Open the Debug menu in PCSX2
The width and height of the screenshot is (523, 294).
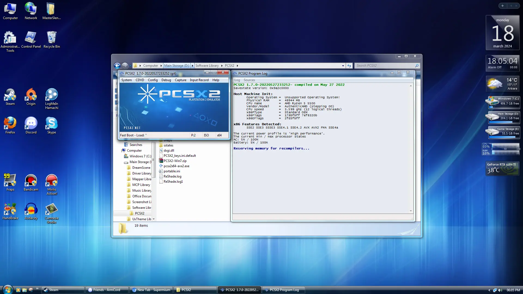click(166, 80)
